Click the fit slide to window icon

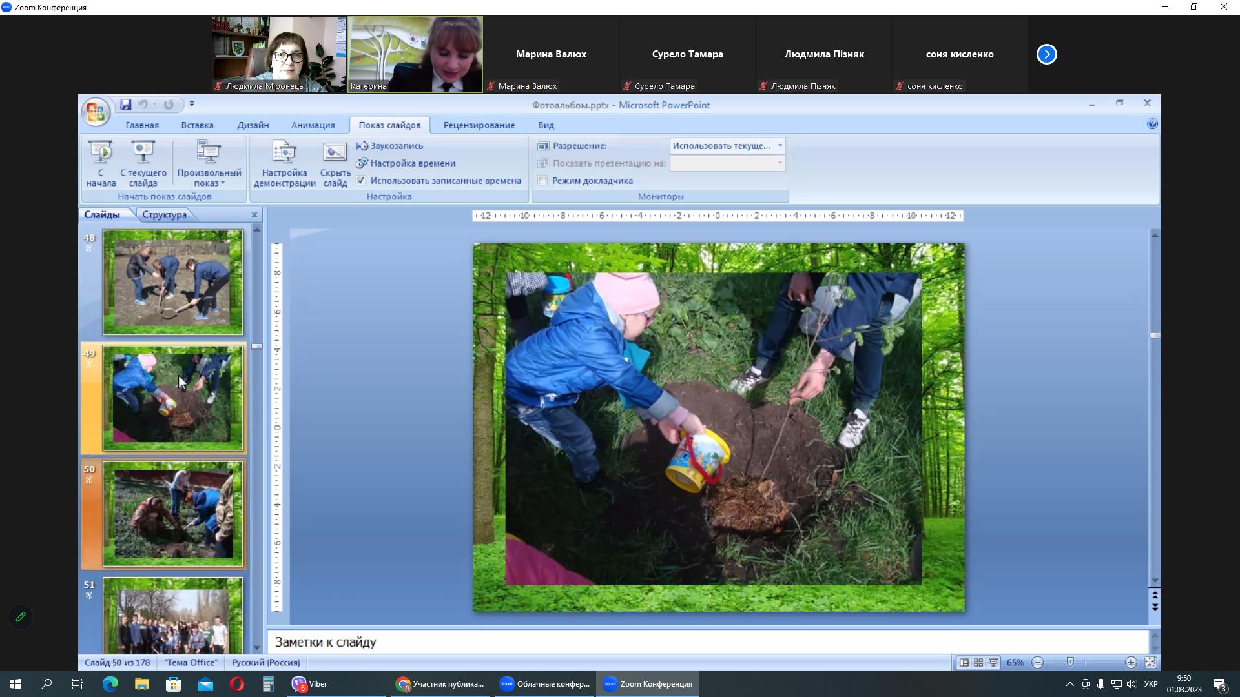click(x=1150, y=663)
